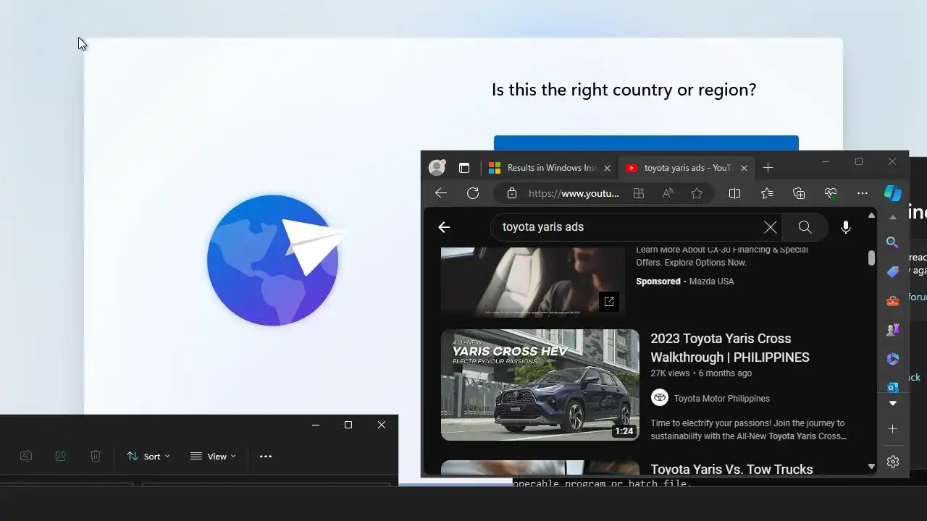Click the "Learn More About CX-30 Financing" text
Screen dimensions: 927x521
coord(722,256)
